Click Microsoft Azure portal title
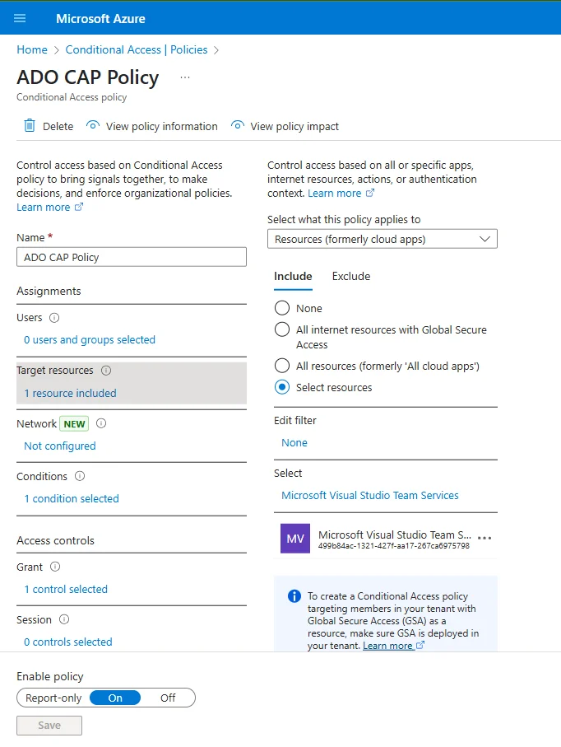The height and width of the screenshot is (747, 561). tap(101, 19)
